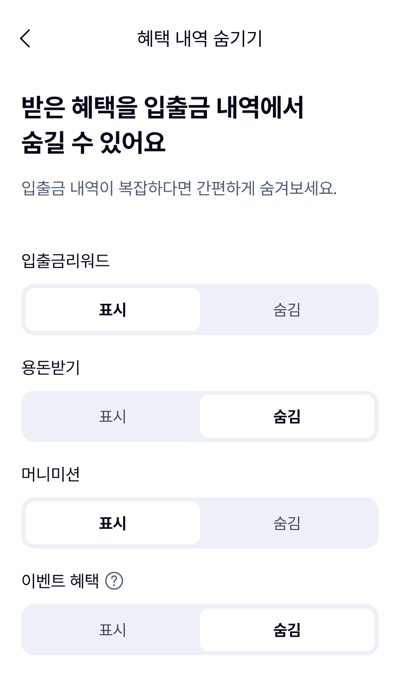Hide 머니미션 with the 숨김 option
This screenshot has height=680, width=400.
[287, 523]
